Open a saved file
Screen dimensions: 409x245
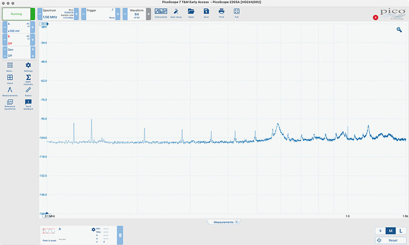point(191,13)
